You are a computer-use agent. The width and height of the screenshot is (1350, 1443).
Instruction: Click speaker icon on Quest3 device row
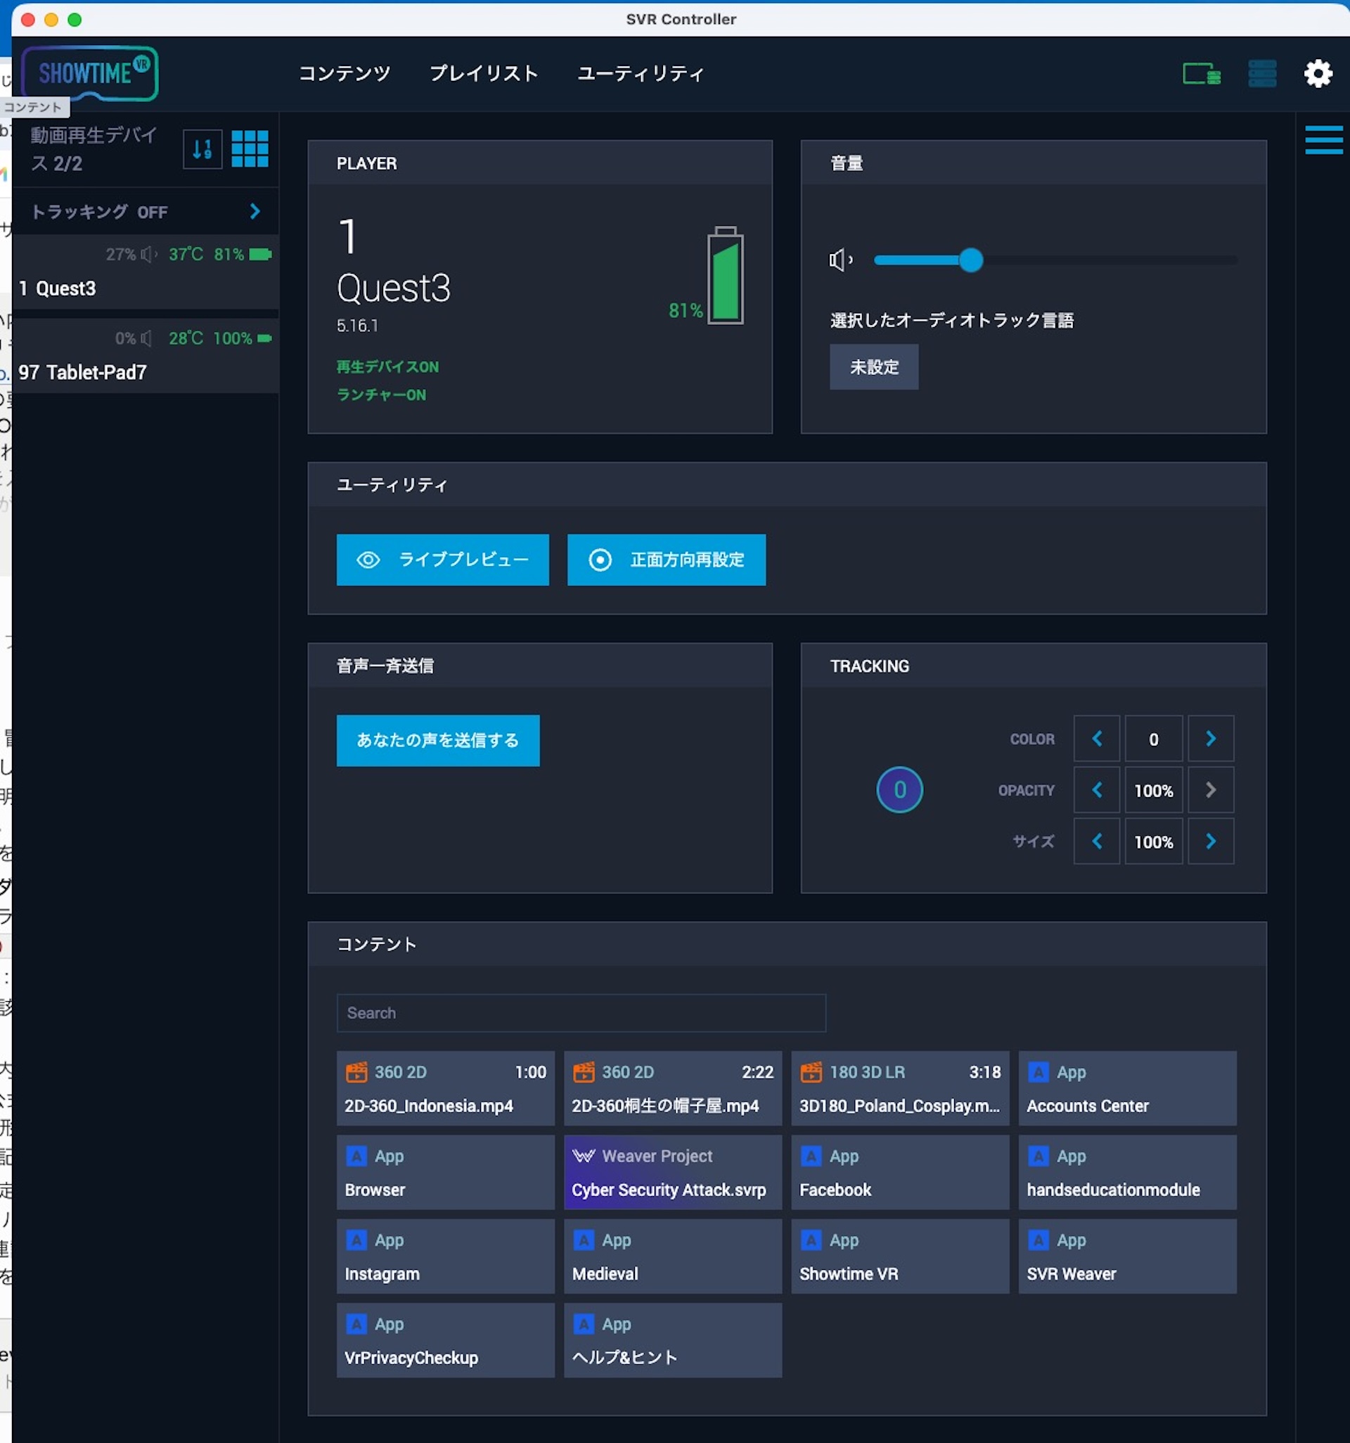coord(148,254)
